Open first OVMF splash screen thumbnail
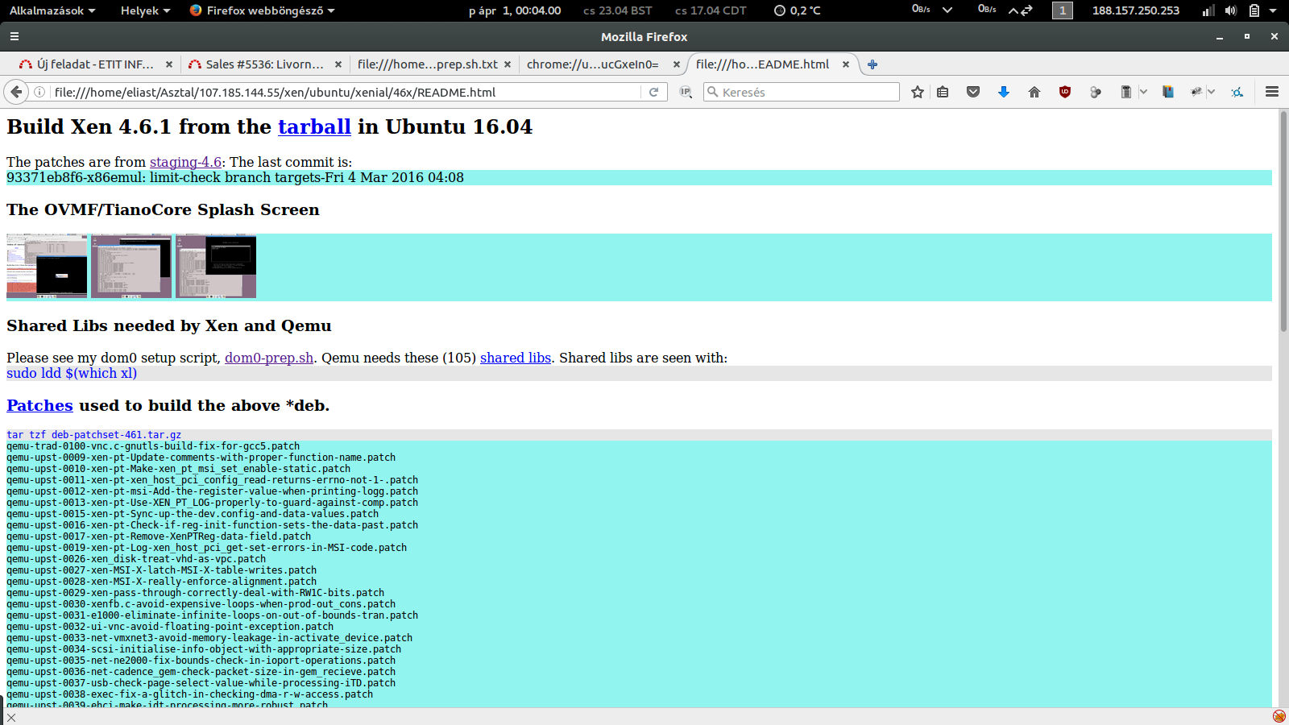The height and width of the screenshot is (725, 1289). pyautogui.click(x=47, y=266)
